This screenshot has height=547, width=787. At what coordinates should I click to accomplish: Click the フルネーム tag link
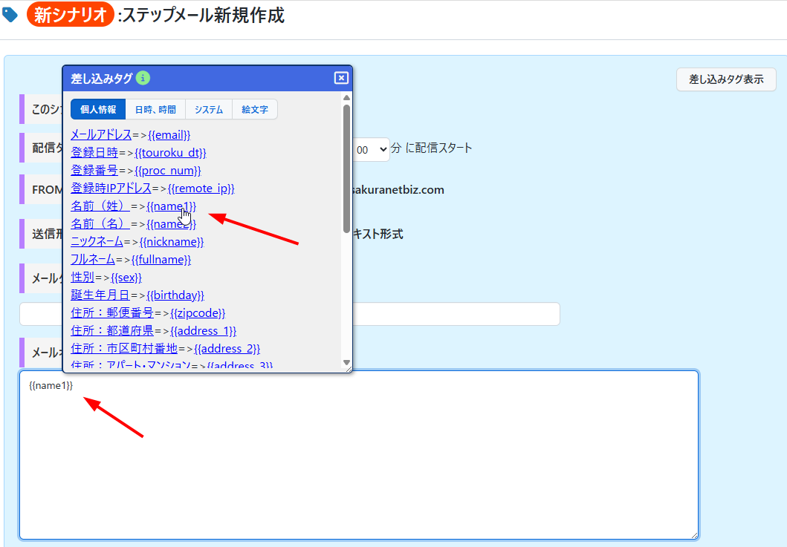93,259
